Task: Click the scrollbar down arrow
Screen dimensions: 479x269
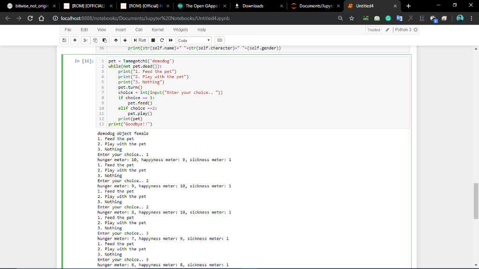Action: pos(476,265)
